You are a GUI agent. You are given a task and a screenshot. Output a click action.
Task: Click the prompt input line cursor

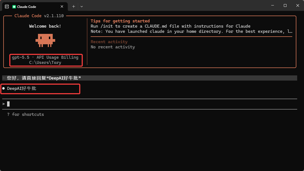coord(8,104)
